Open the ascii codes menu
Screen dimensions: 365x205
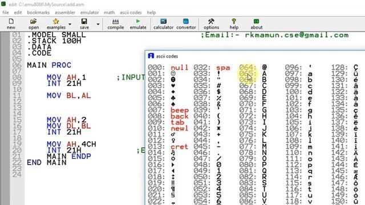[x=131, y=13]
